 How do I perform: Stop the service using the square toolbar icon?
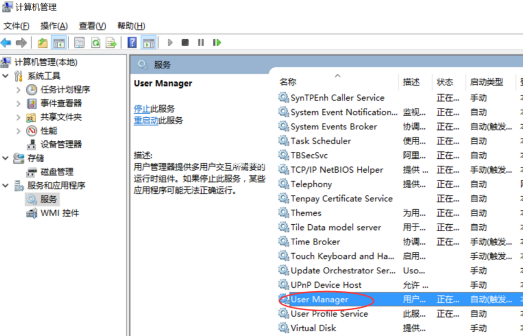coord(185,42)
